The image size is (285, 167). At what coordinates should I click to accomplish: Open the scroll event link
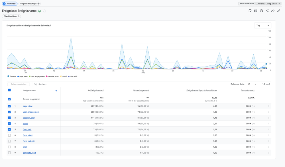point(25,124)
